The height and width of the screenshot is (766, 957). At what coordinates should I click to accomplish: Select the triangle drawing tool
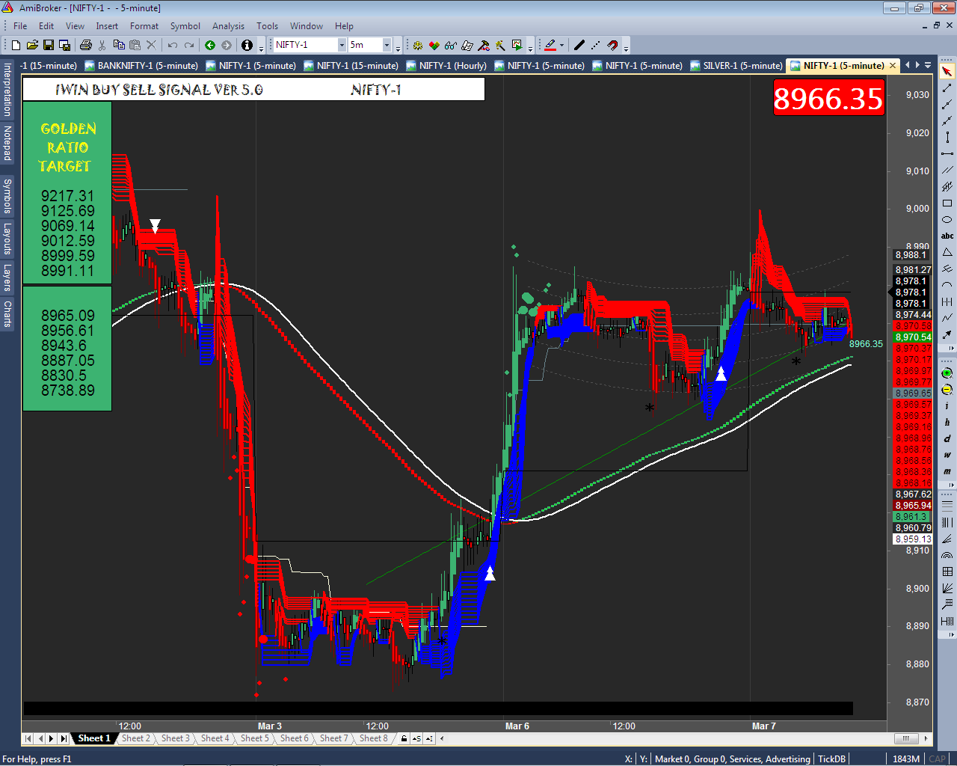pos(947,252)
